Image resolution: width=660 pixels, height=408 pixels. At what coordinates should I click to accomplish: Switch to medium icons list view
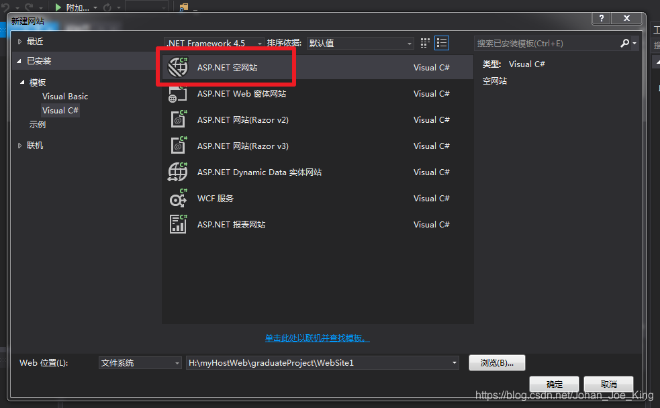[442, 43]
